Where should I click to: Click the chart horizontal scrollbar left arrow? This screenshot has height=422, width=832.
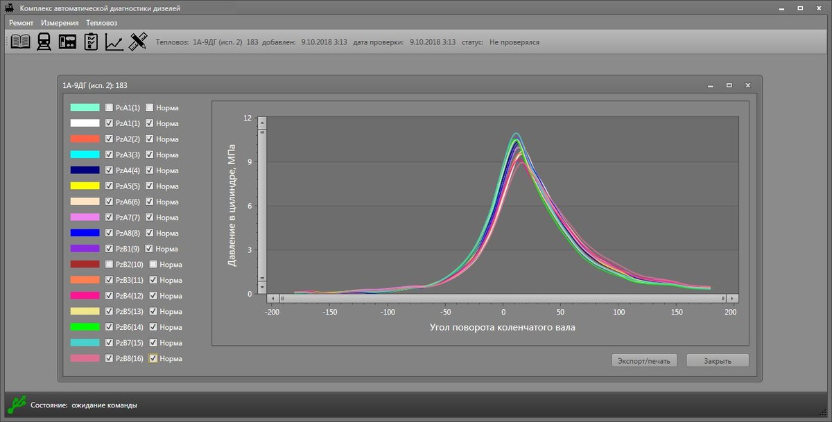click(273, 298)
